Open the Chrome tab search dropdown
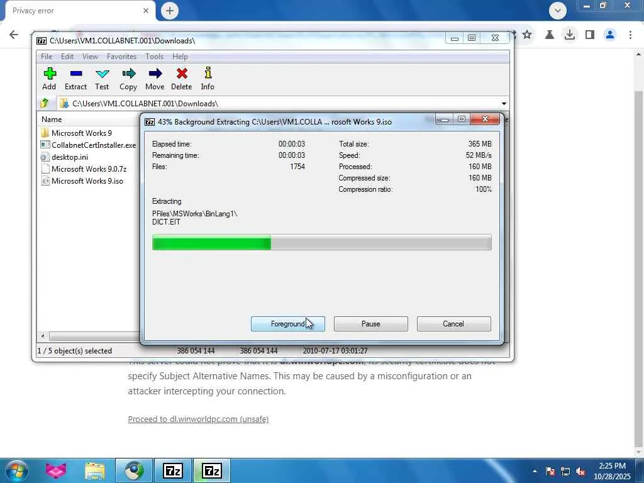The width and height of the screenshot is (644, 483). pyautogui.click(x=558, y=10)
